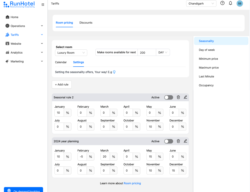This screenshot has width=250, height=192.
Task: Select Seasonality in right panel
Action: [221, 41]
